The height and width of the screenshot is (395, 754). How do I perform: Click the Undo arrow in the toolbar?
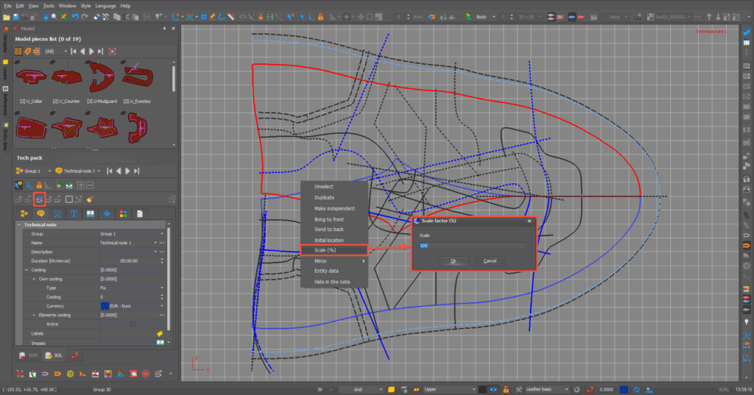[x=74, y=16]
